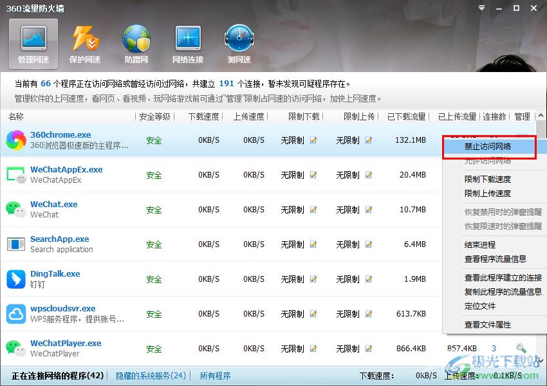This screenshot has width=547, height=386.
Task: Select 定位文件 to locate the file
Action: click(480, 306)
